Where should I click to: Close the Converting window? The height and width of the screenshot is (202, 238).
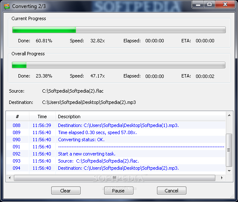point(225,5)
